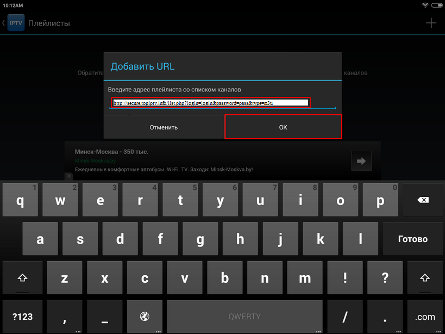Tap the .com shortcut key
Viewport: 445px width, 334px height.
coord(425,316)
